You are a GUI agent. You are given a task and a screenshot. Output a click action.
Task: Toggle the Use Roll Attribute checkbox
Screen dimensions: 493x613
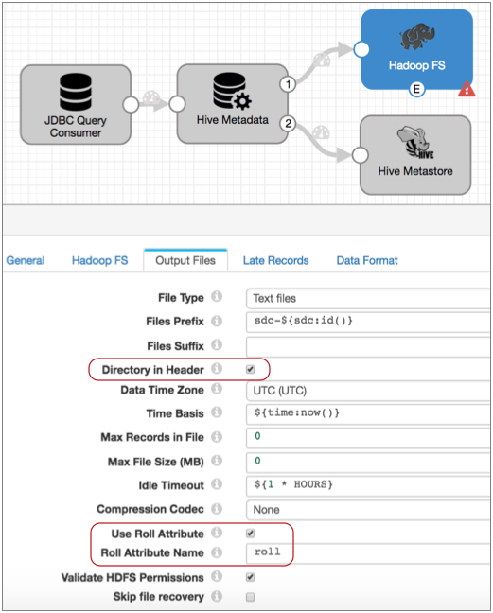[250, 533]
